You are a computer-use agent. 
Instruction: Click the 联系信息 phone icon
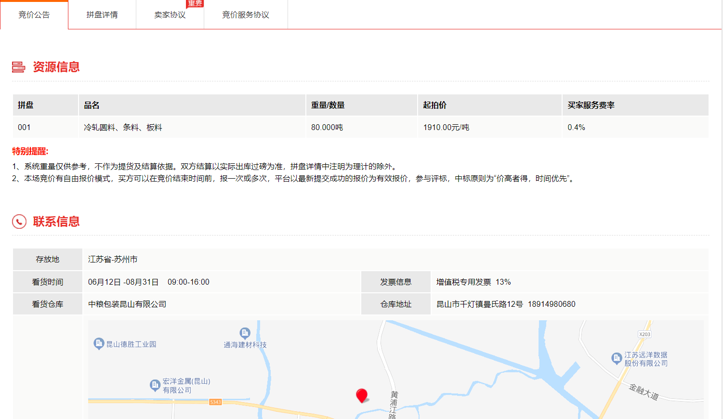click(19, 222)
